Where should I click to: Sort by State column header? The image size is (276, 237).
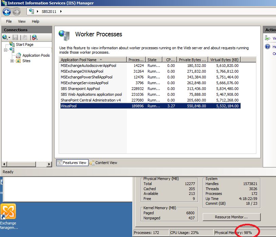154,60
